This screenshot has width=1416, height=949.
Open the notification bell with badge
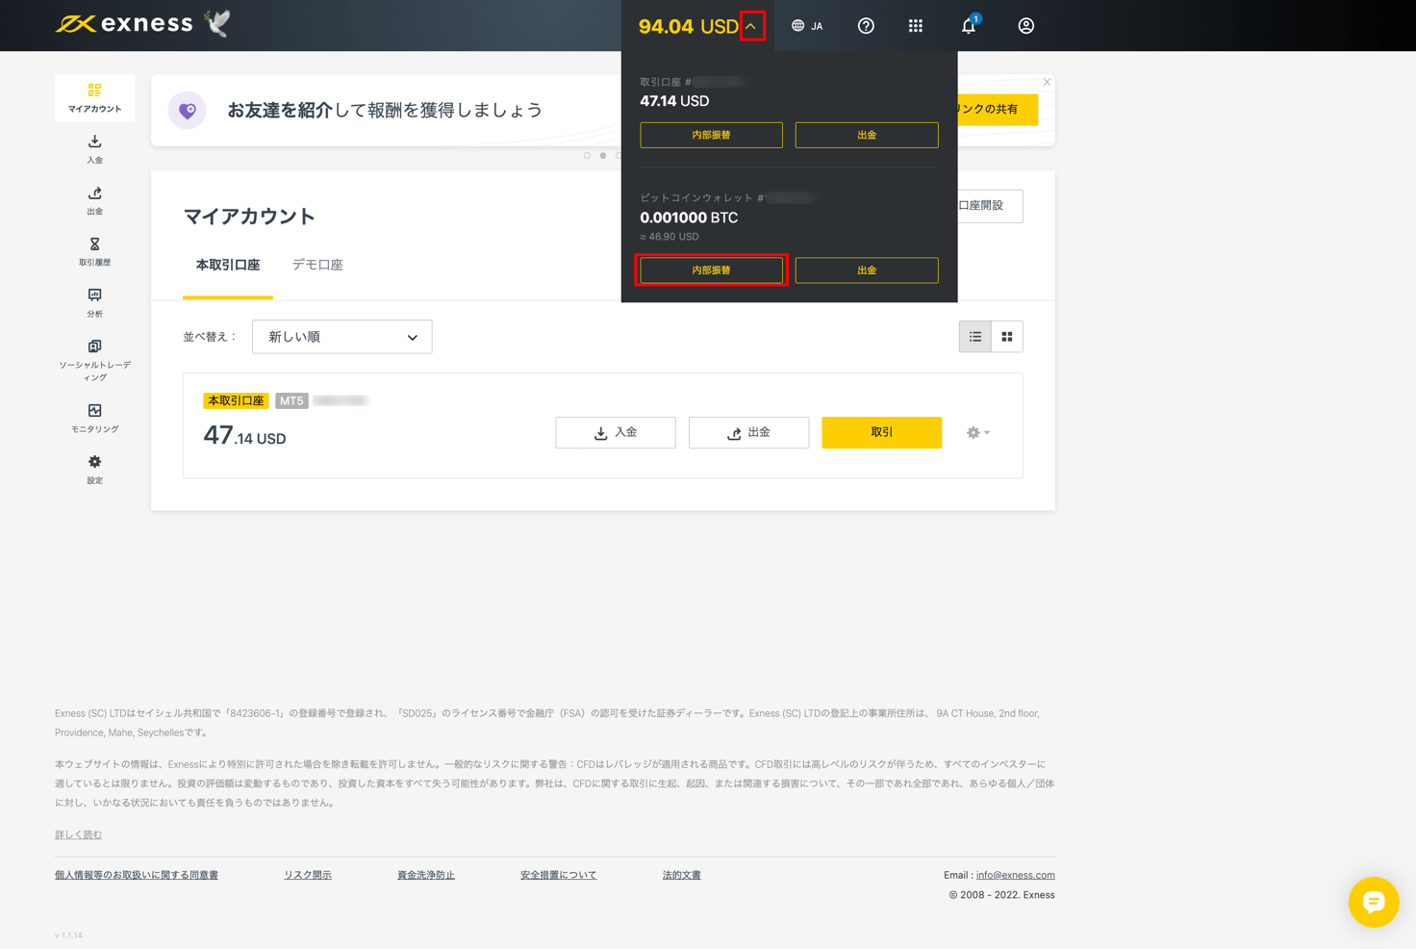969,26
